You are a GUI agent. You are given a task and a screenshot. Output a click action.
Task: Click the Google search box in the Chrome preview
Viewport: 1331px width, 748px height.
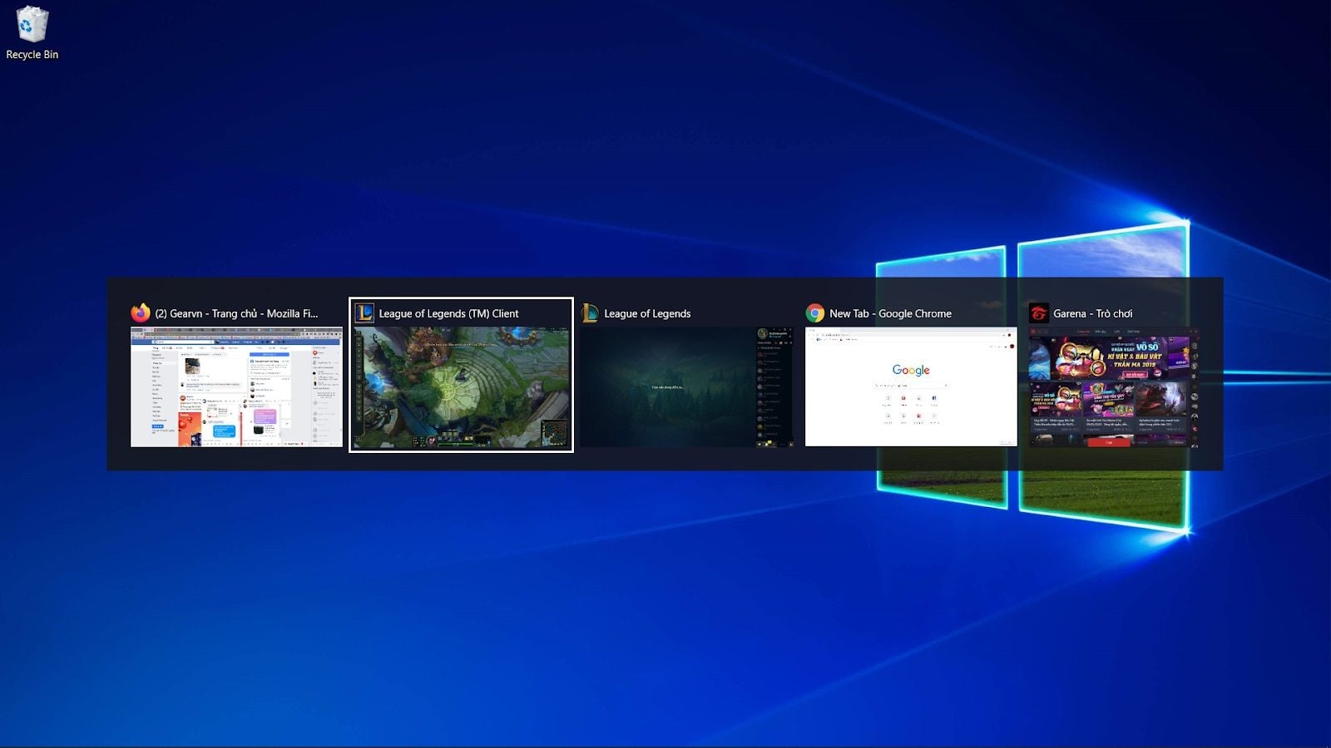click(x=911, y=386)
